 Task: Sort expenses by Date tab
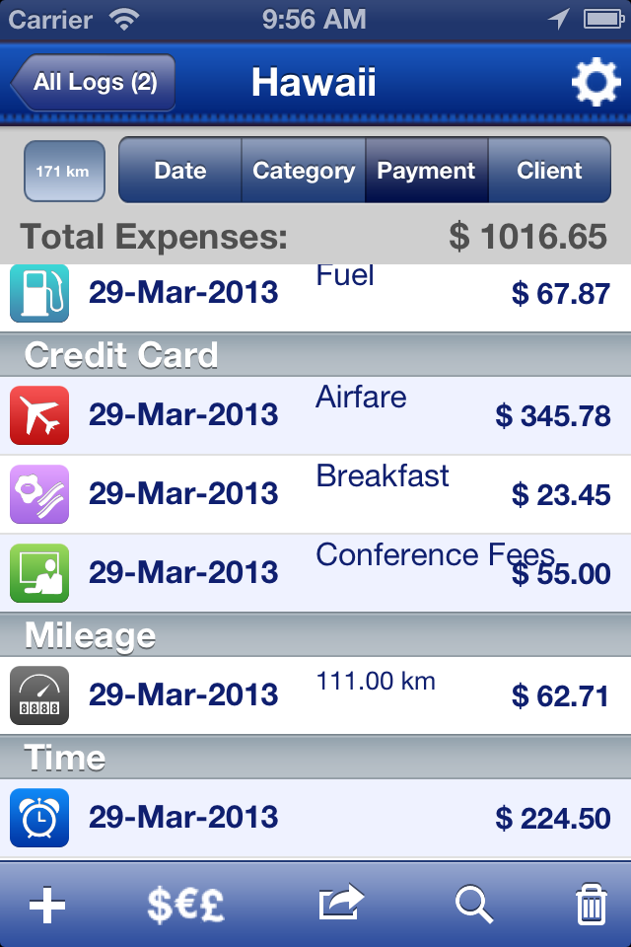pos(180,171)
